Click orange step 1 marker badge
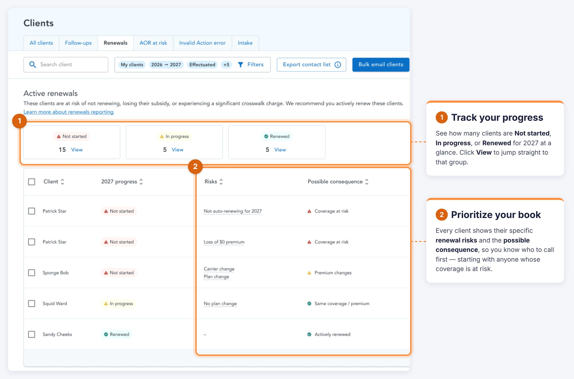 tap(20, 121)
